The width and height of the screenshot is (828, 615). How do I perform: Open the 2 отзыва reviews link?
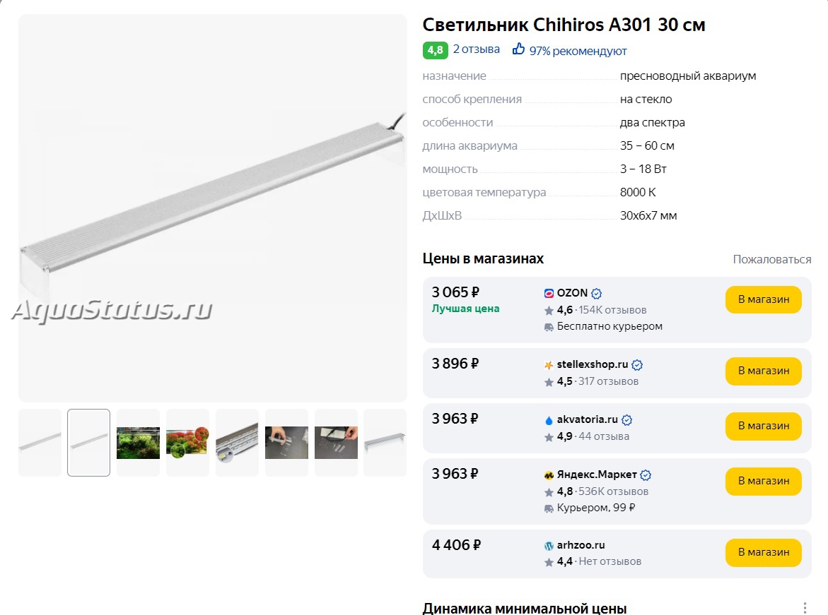pos(477,49)
